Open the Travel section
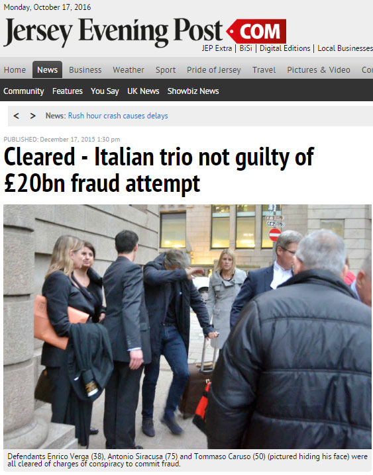The image size is (373, 475). 264,69
